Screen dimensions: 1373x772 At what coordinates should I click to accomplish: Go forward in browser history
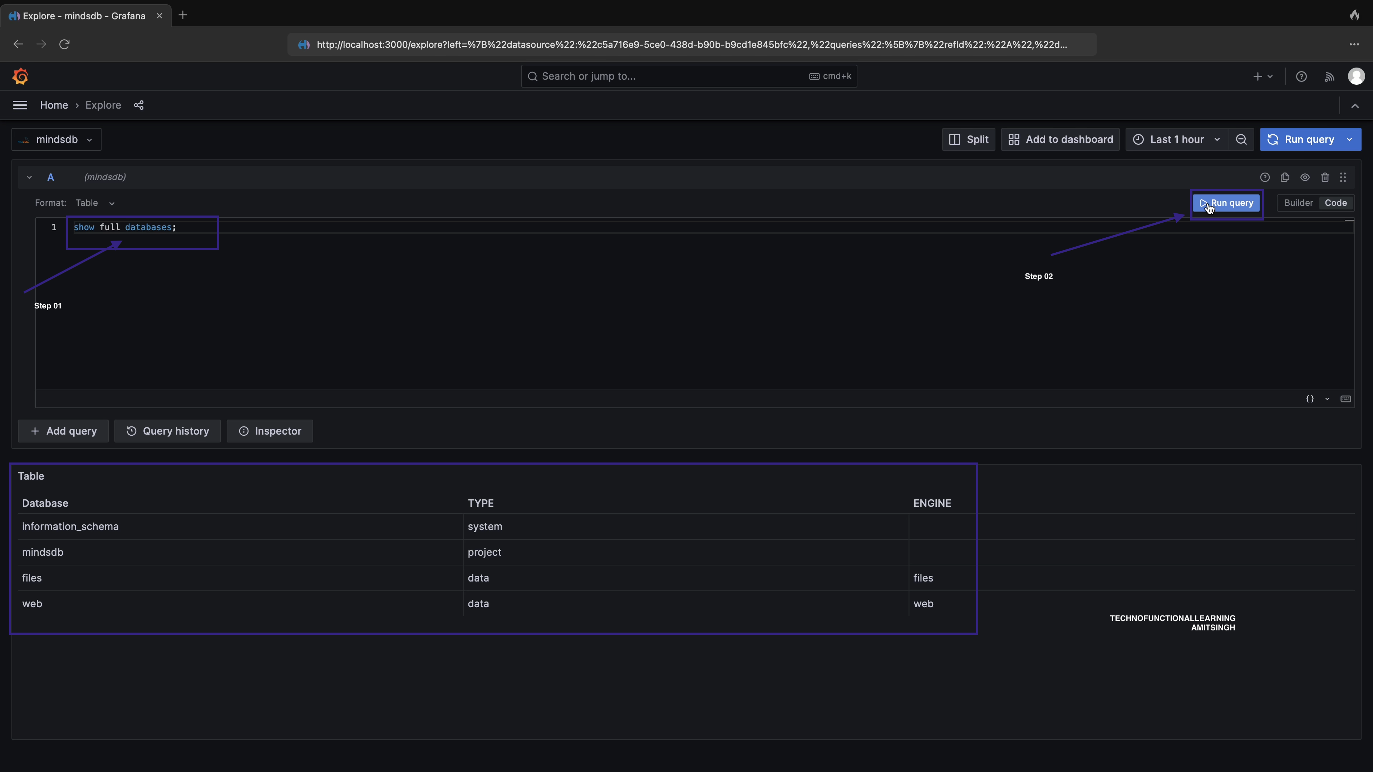click(41, 44)
